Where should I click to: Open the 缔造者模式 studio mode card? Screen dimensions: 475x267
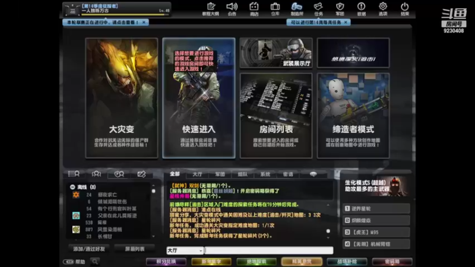[353, 116]
